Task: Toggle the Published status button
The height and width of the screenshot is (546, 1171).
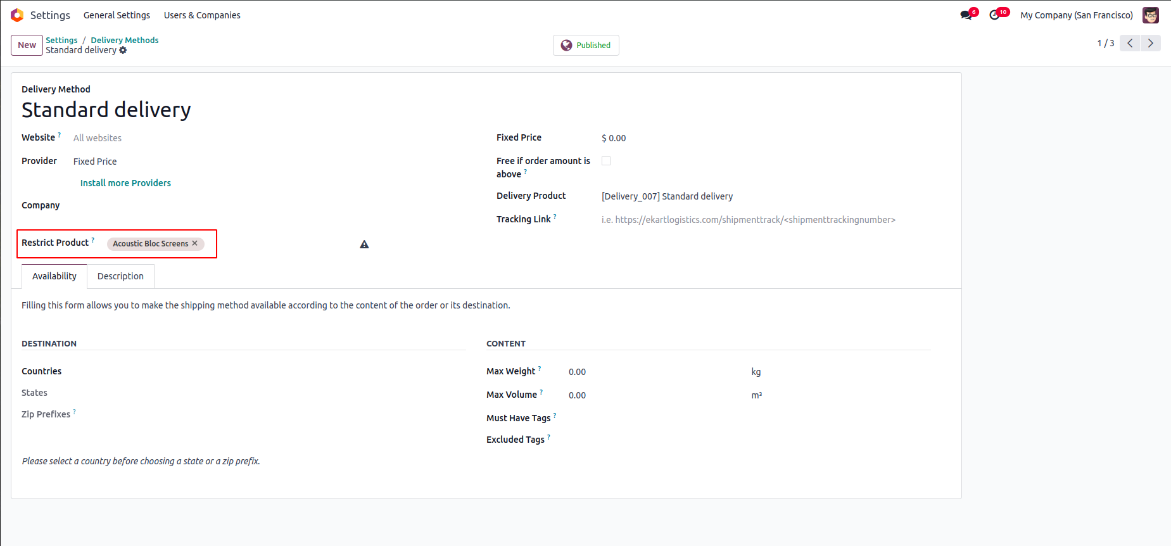Action: pyautogui.click(x=586, y=46)
